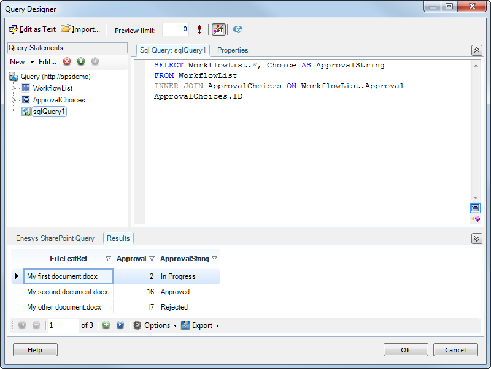Click the OK button
This screenshot has width=491, height=369.
coord(406,350)
